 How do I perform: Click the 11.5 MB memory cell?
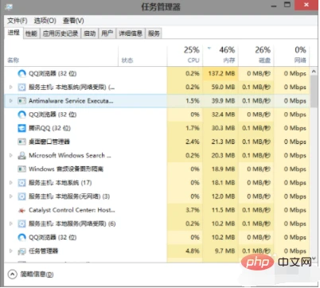220,210
